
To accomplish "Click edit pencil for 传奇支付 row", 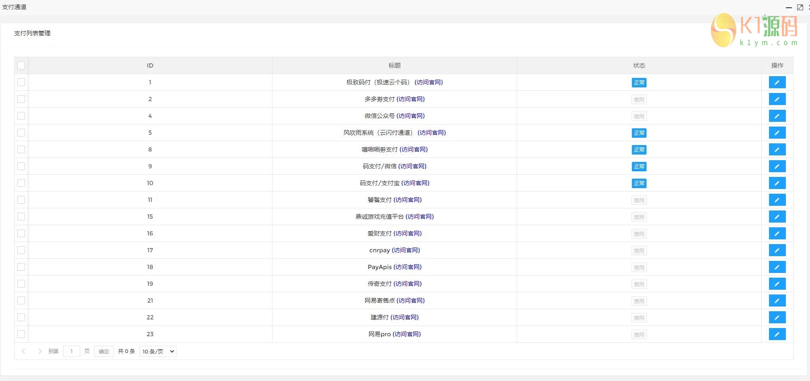I will (x=777, y=284).
